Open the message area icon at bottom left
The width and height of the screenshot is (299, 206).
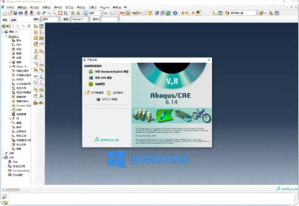[x=4, y=197]
